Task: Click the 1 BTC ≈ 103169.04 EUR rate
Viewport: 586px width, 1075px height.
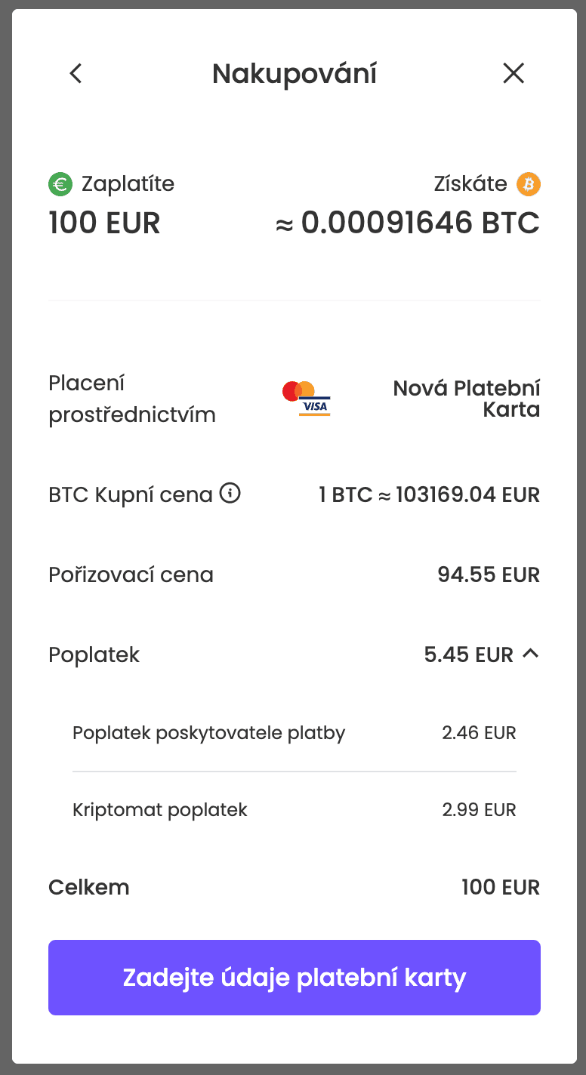Action: click(x=429, y=495)
